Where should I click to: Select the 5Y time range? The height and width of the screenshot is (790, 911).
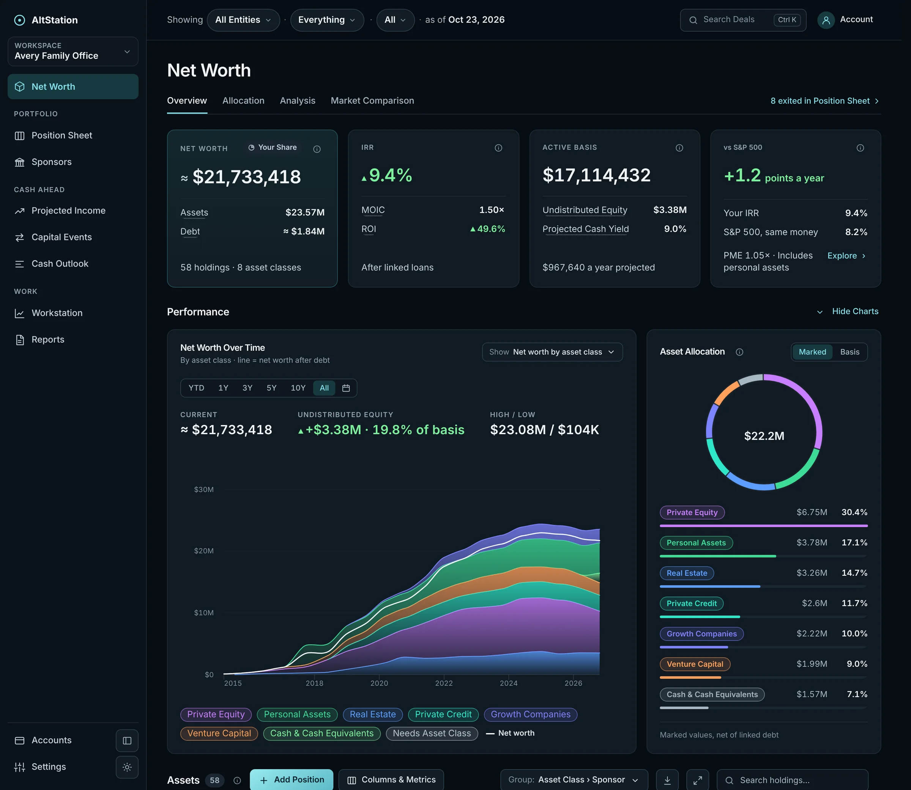[x=271, y=388]
